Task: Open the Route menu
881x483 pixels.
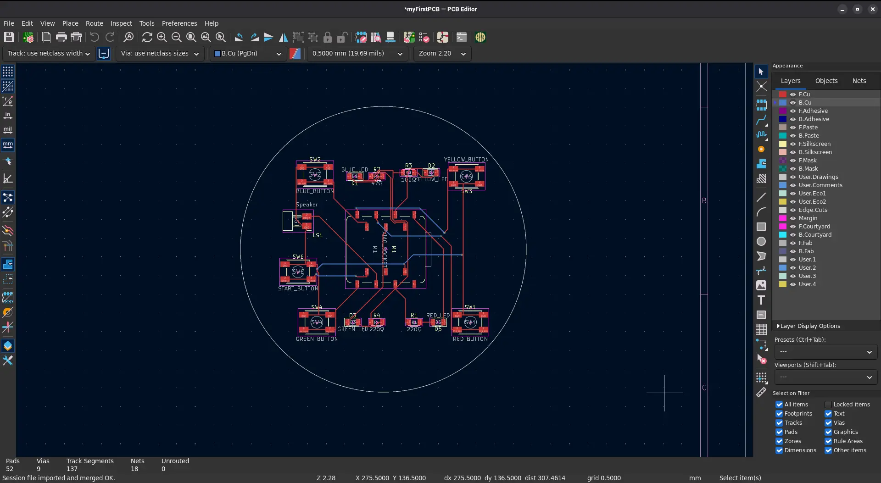Action: pos(95,23)
